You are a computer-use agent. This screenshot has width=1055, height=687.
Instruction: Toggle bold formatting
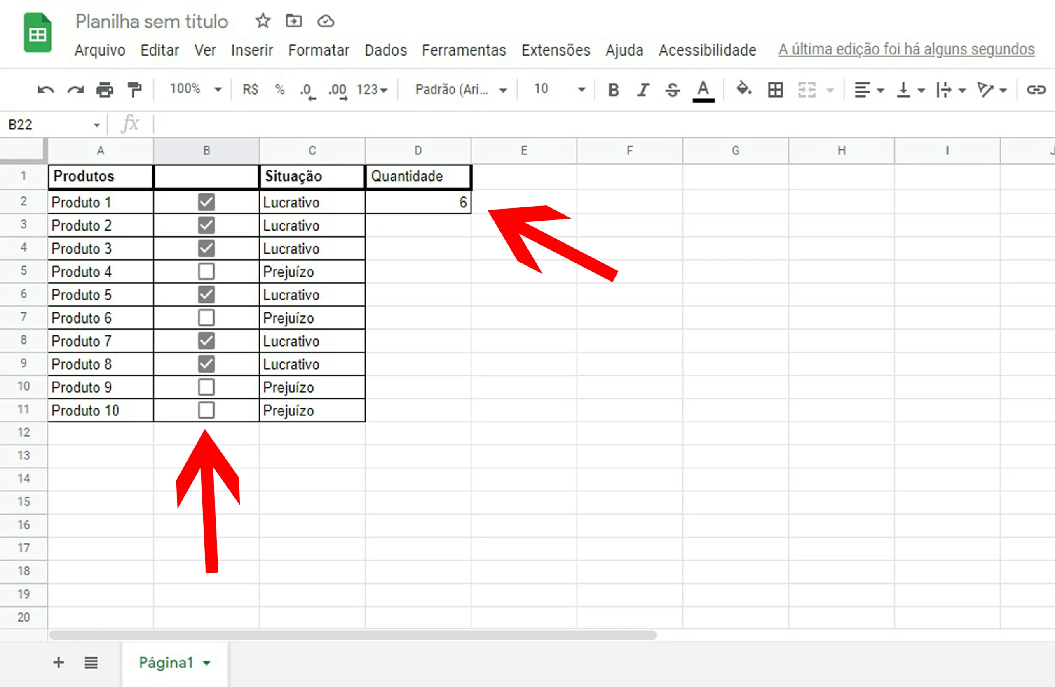point(614,90)
